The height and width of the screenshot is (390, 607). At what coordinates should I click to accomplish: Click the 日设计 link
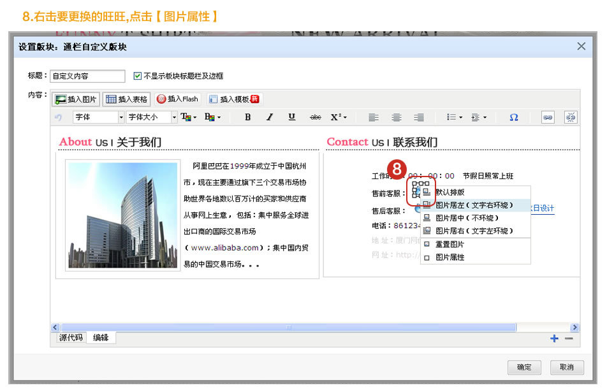543,208
